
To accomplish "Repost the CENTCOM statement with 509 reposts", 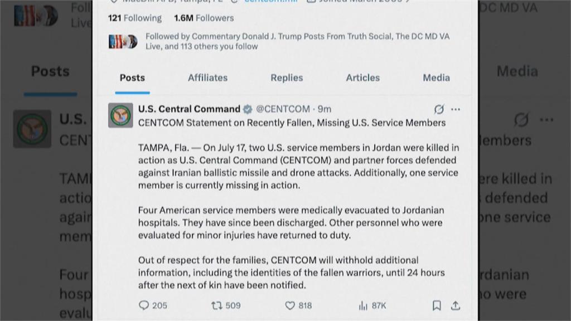I will (217, 306).
